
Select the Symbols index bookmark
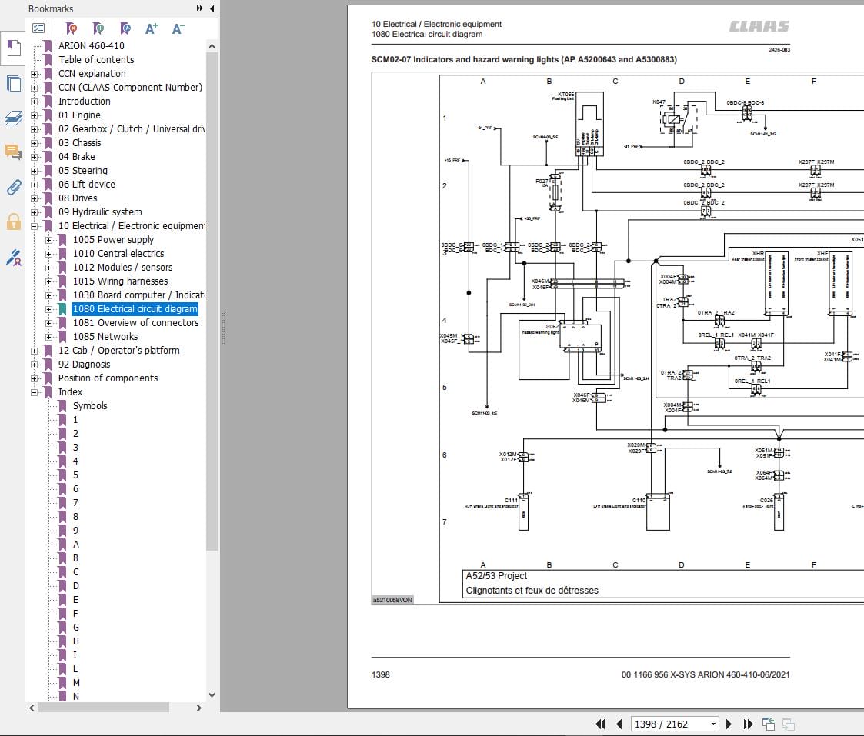pyautogui.click(x=90, y=405)
